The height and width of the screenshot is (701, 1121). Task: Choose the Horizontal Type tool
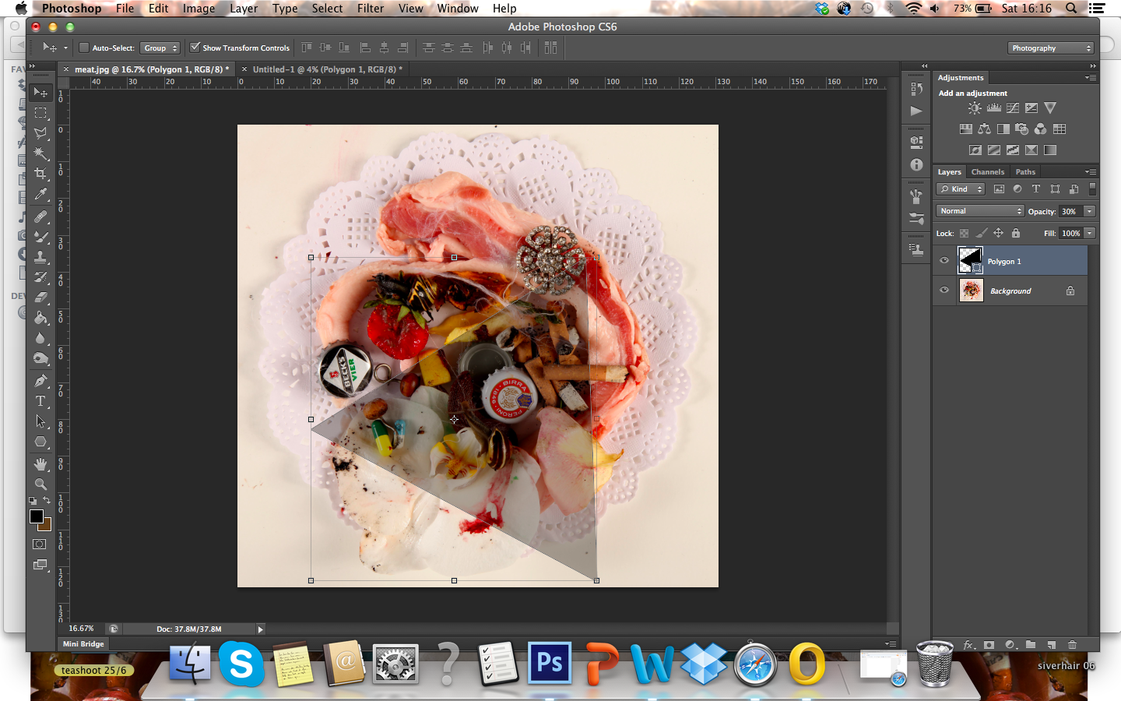tap(40, 401)
